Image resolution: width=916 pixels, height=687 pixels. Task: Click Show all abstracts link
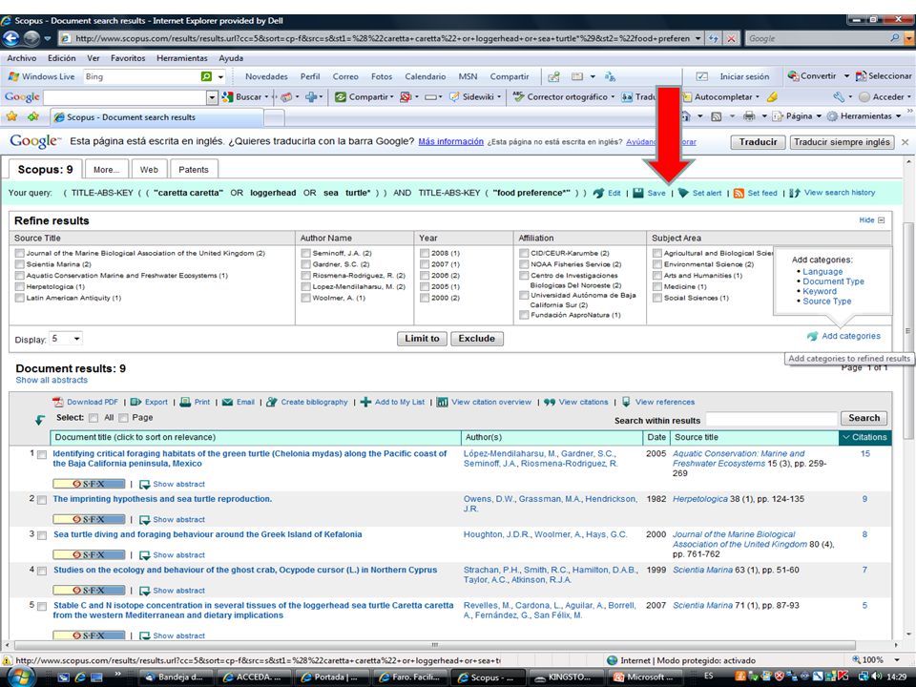tap(52, 381)
